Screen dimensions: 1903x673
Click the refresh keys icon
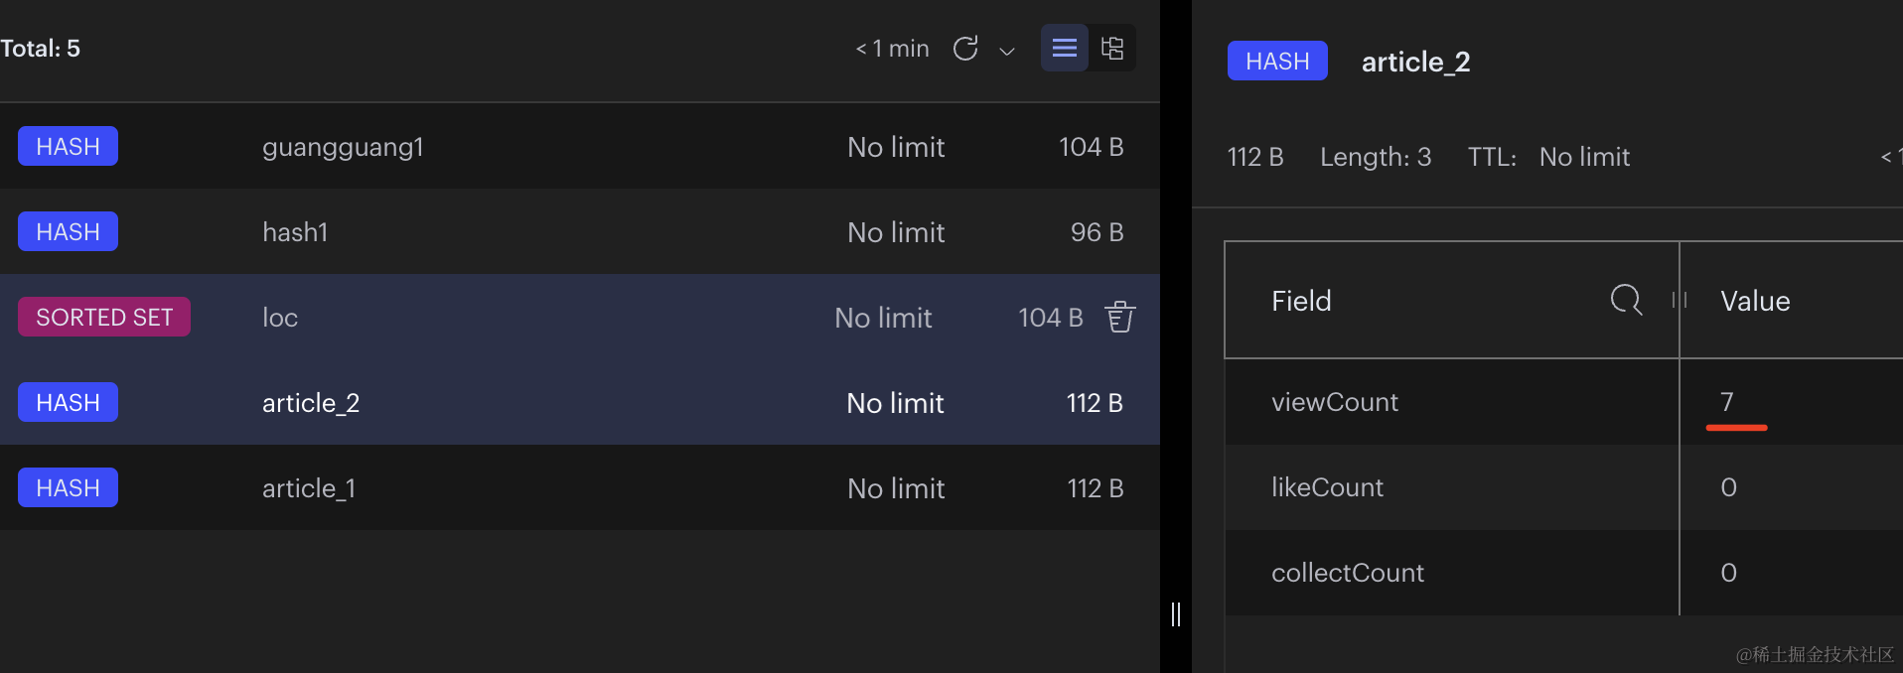pos(965,49)
